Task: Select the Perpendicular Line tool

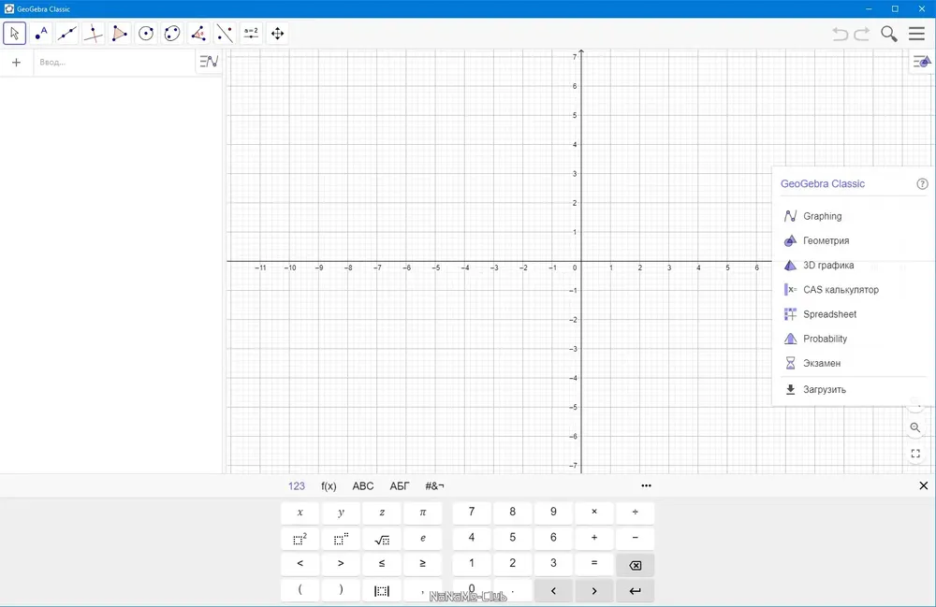Action: click(93, 34)
